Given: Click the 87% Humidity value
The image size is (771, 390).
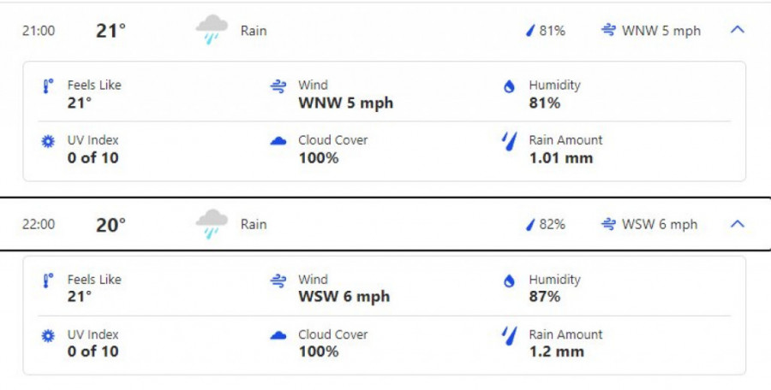Looking at the screenshot, I should 544,297.
